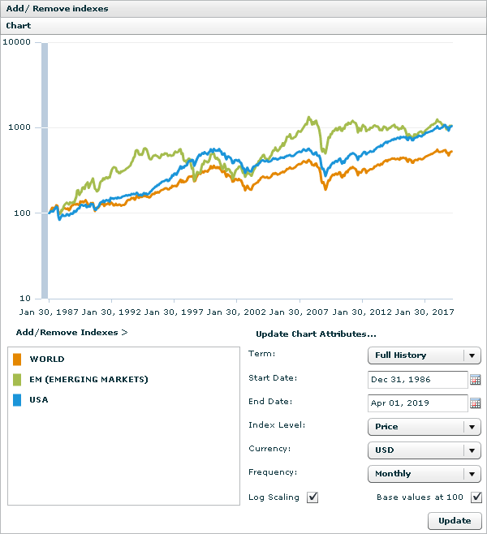Uncheck Base values at 100 checkbox
Viewport: 487px width, 534px height.
(476, 497)
